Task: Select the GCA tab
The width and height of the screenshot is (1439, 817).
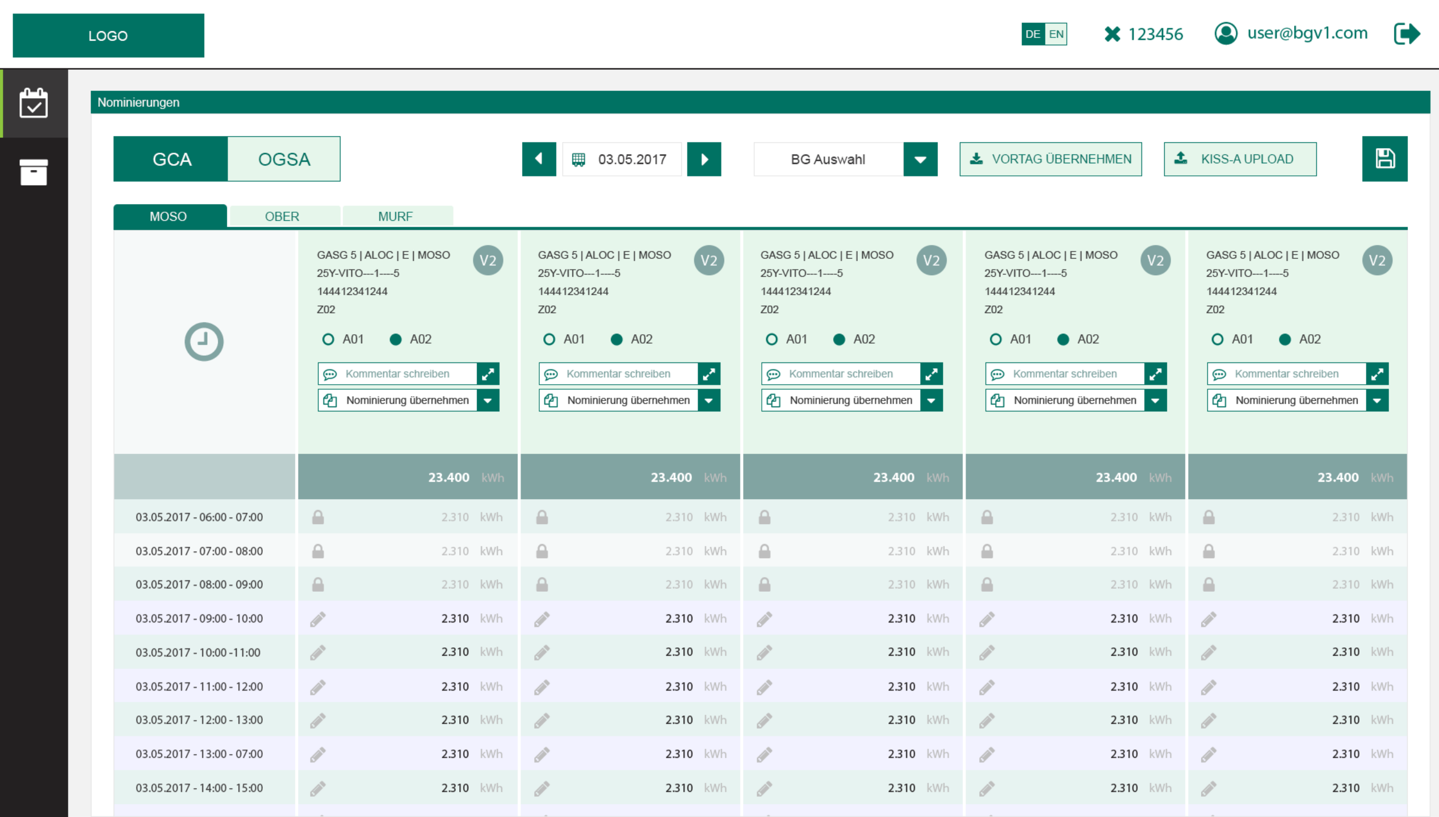Action: (x=171, y=159)
